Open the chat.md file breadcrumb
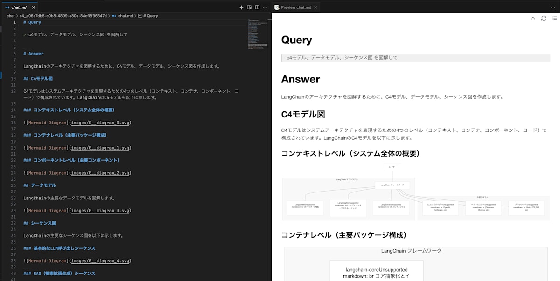 pos(122,16)
